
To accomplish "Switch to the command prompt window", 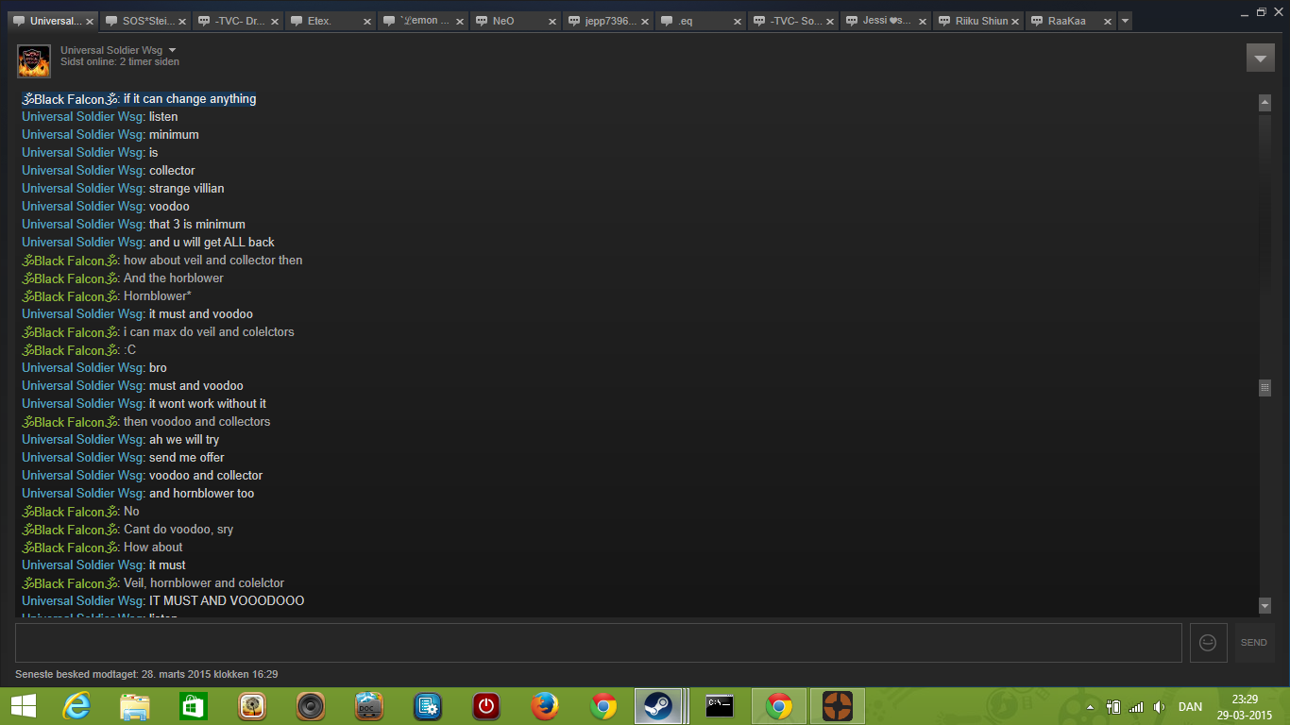I will pos(720,706).
